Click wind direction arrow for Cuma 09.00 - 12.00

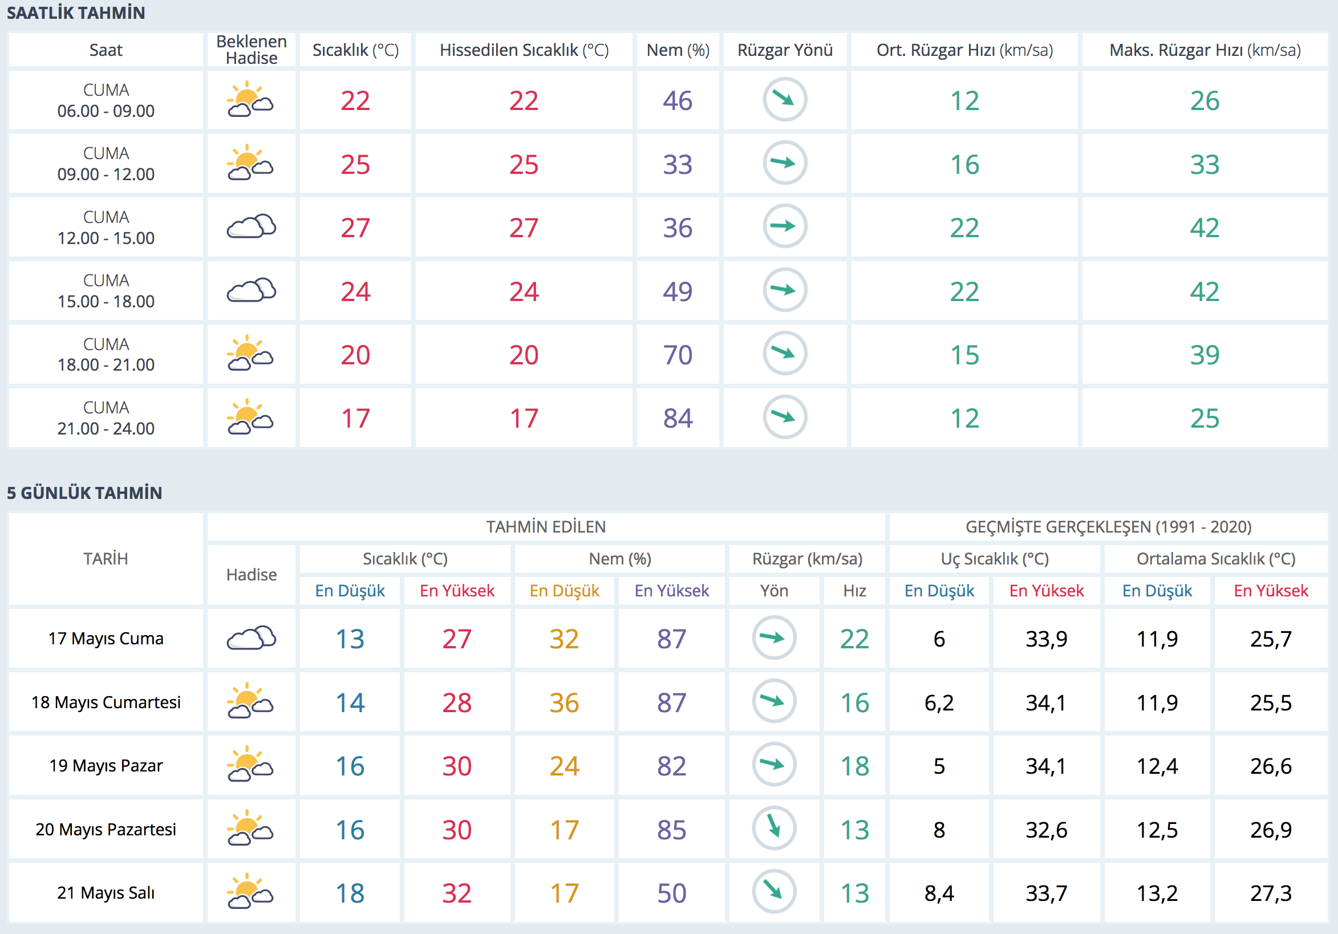click(784, 163)
